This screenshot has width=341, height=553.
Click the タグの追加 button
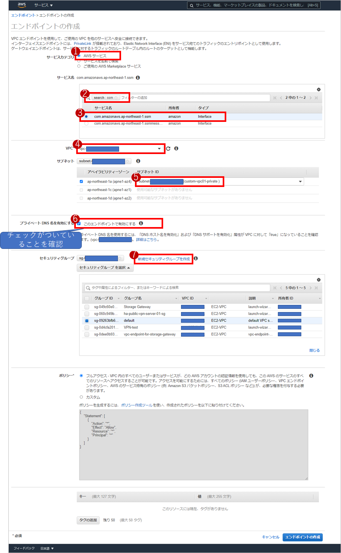click(88, 520)
